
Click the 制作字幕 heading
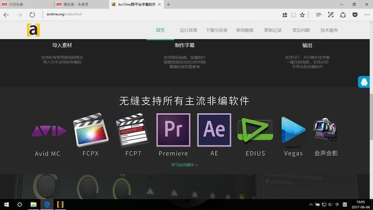[184, 45]
